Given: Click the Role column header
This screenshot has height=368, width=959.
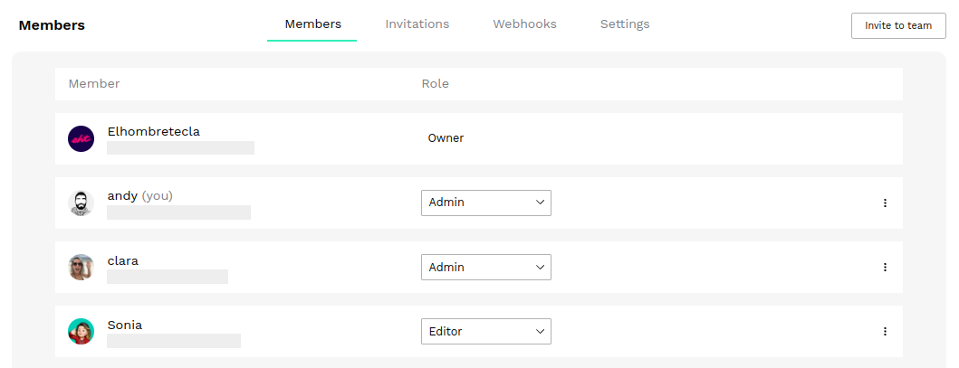Looking at the screenshot, I should (435, 83).
